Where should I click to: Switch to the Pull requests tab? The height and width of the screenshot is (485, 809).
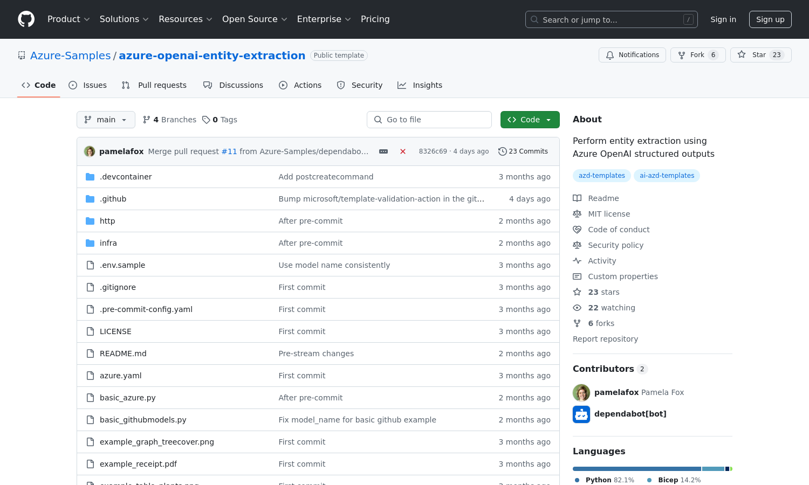(x=154, y=85)
